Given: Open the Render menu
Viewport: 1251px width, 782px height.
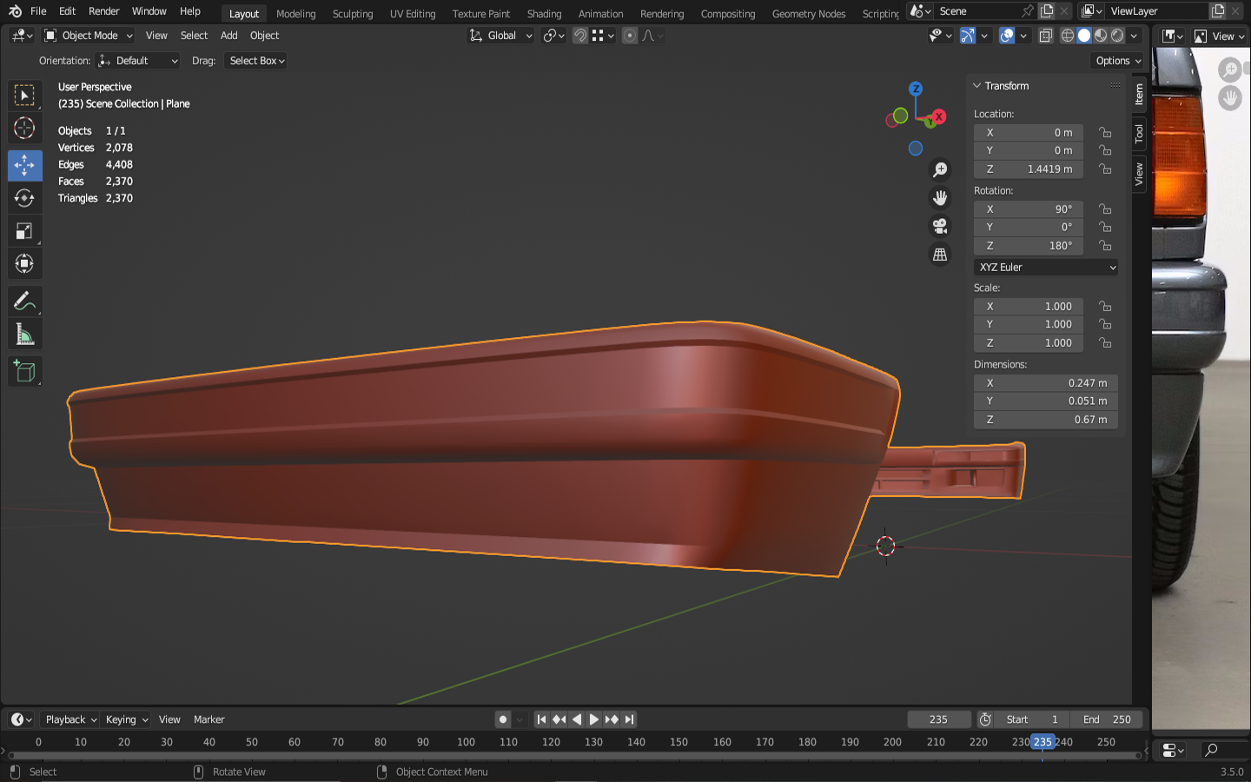Looking at the screenshot, I should (104, 11).
